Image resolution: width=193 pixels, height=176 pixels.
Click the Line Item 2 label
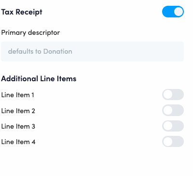click(18, 111)
